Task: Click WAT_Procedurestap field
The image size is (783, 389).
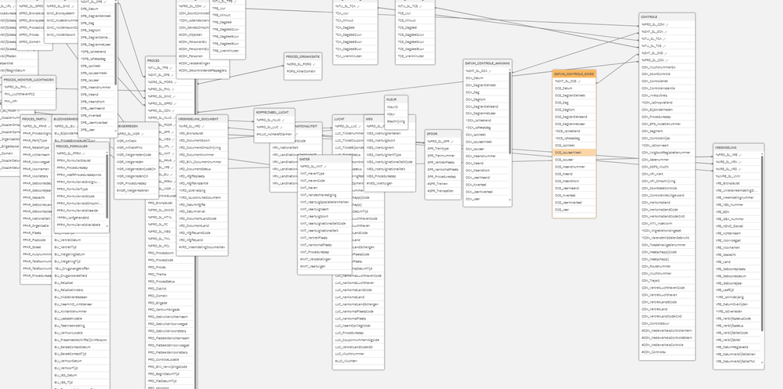Action: [324, 252]
